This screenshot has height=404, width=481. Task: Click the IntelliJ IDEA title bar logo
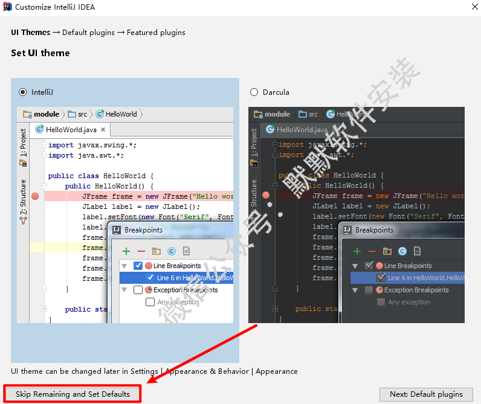tap(7, 7)
